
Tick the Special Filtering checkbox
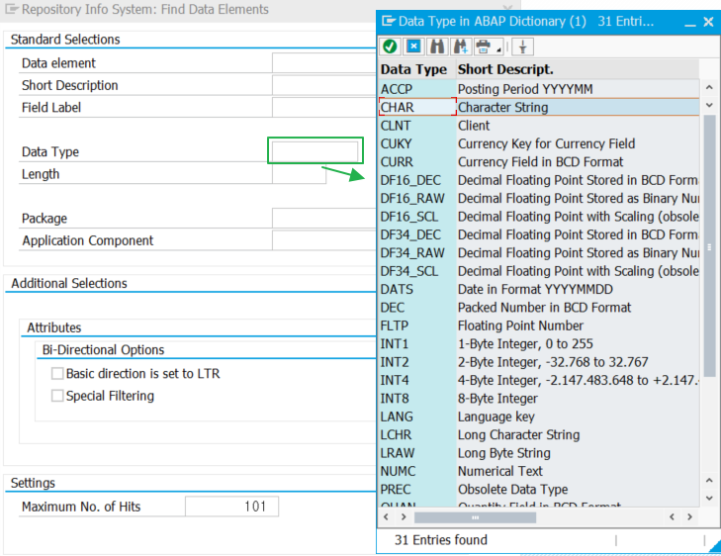coord(56,396)
